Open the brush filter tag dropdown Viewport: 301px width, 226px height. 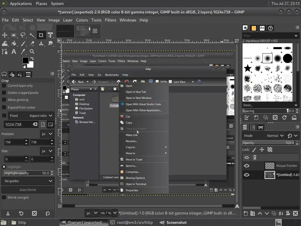296,36
